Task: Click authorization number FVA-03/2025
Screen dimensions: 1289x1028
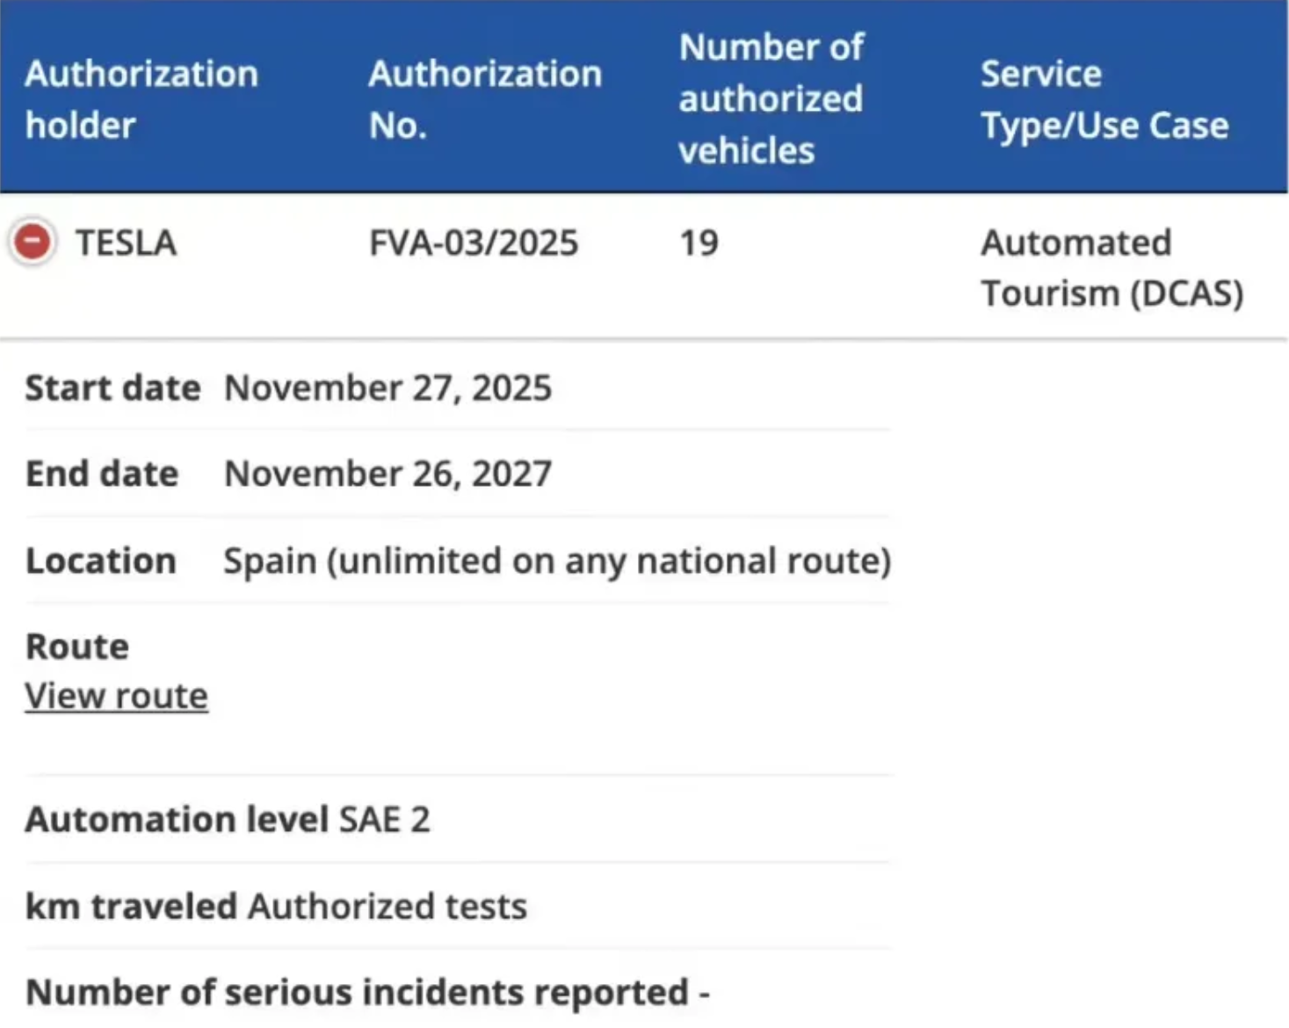Action: [474, 243]
